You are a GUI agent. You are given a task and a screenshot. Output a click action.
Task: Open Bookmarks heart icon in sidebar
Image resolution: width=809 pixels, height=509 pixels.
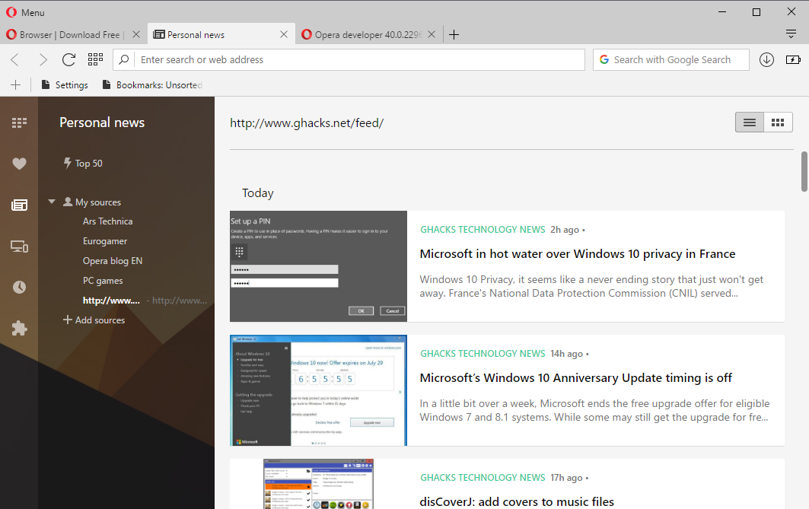point(19,164)
